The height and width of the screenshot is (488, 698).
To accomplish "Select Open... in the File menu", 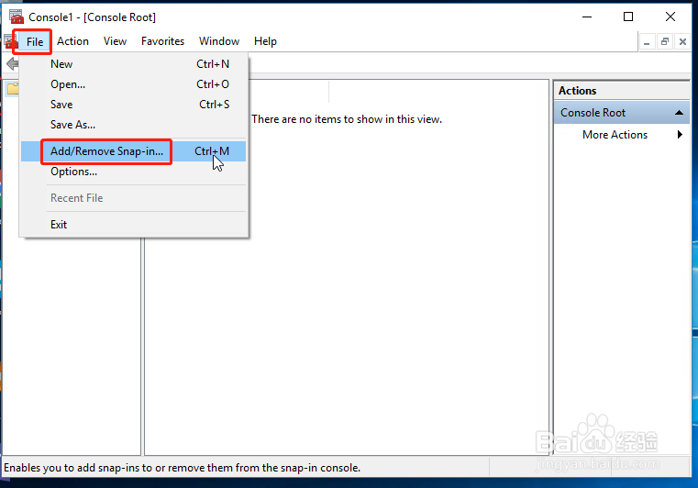I will click(x=134, y=84).
